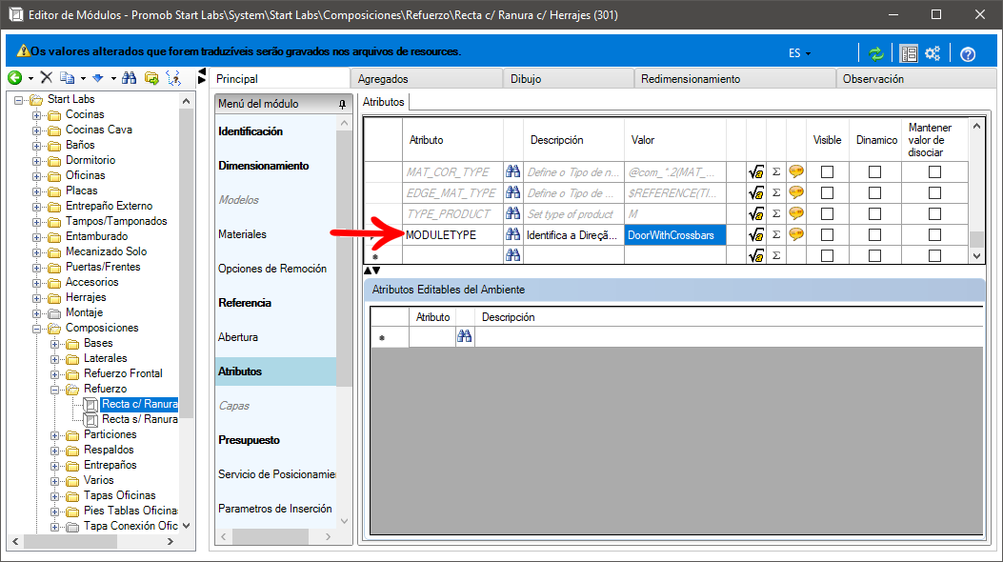This screenshot has height=562, width=1003.
Task: Open Opciones de Remoción in module menu
Action: (272, 269)
